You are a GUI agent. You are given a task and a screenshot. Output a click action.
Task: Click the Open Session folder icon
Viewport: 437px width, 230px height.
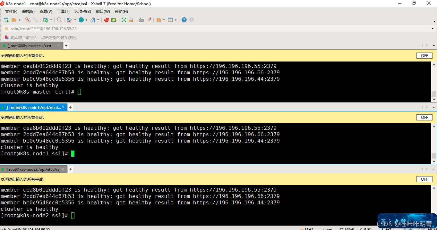pos(14,20)
